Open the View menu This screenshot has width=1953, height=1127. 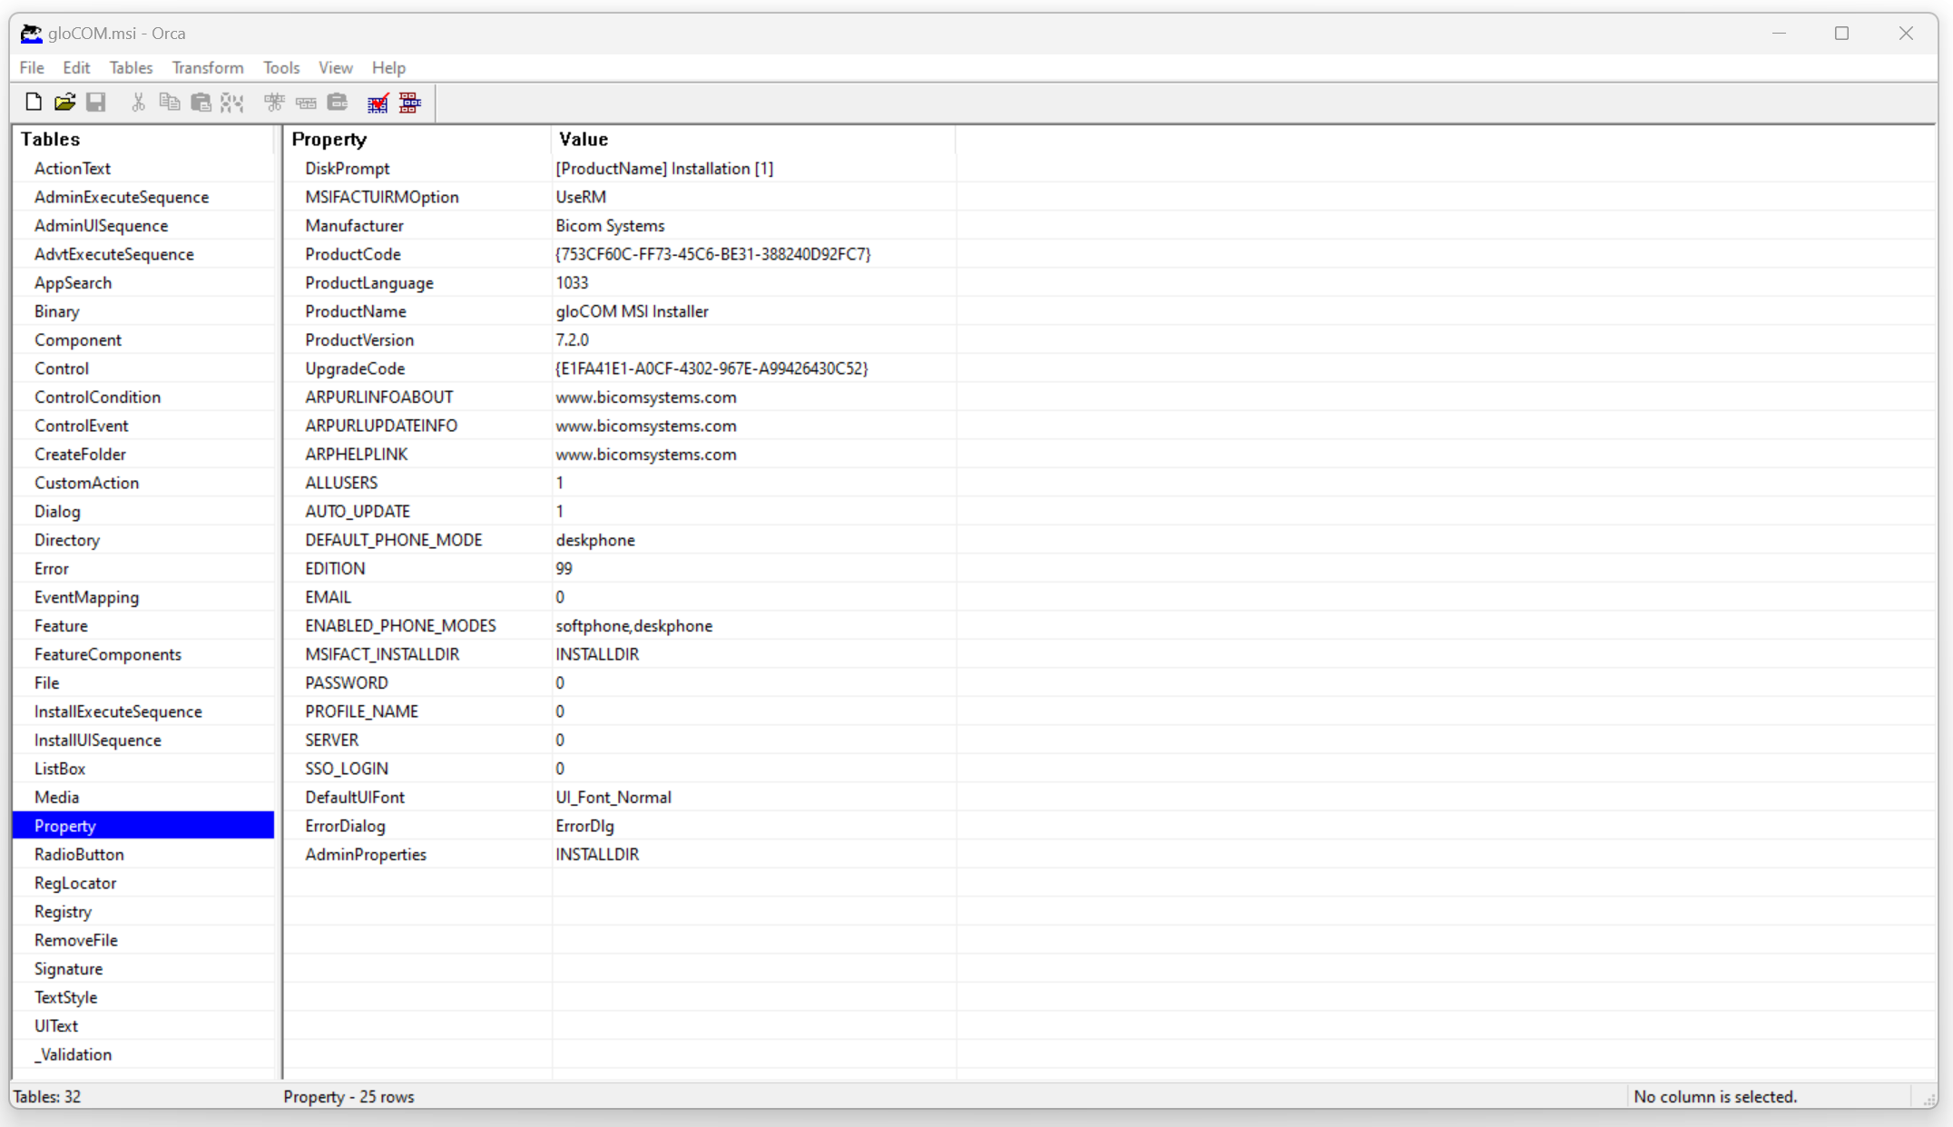(336, 67)
